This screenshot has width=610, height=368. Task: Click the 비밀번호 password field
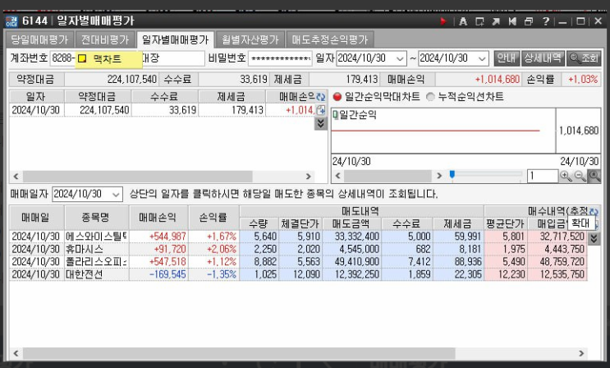(280, 58)
